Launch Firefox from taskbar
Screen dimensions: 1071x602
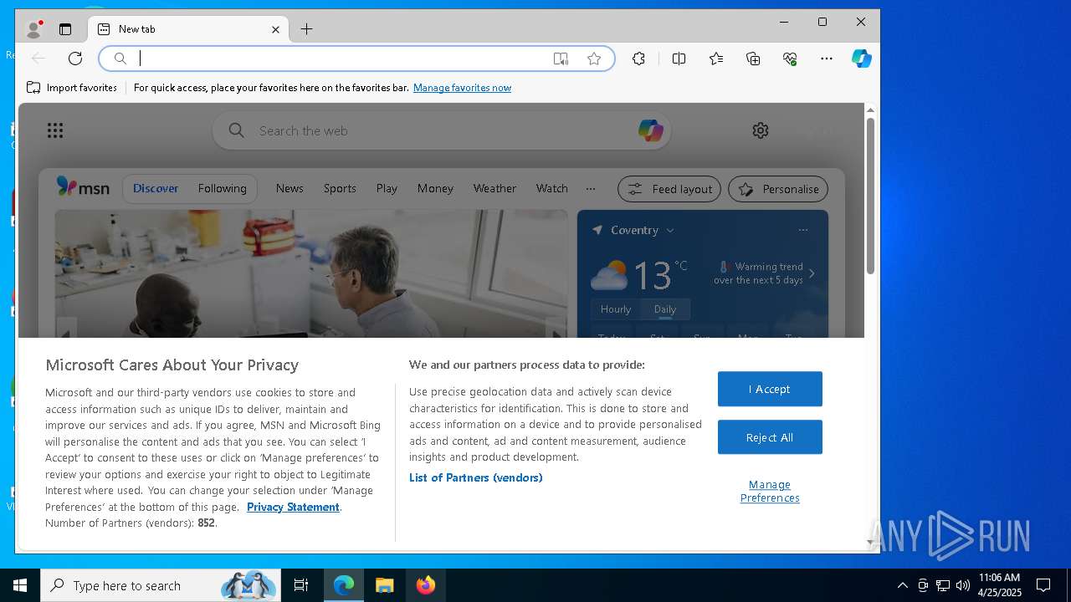point(426,585)
